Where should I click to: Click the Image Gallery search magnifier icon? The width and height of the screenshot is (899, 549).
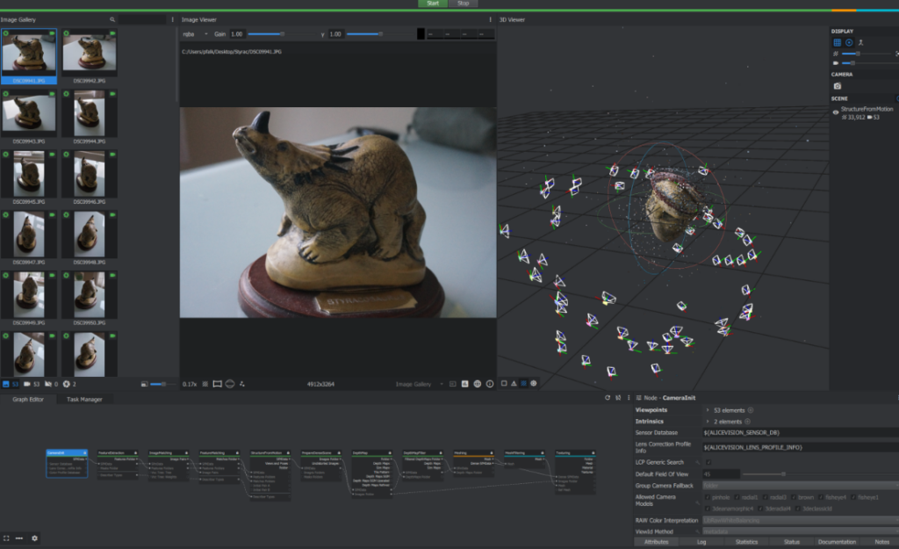click(112, 19)
